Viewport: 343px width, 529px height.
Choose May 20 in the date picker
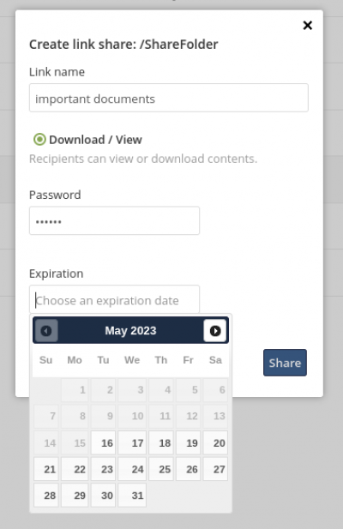click(215, 442)
